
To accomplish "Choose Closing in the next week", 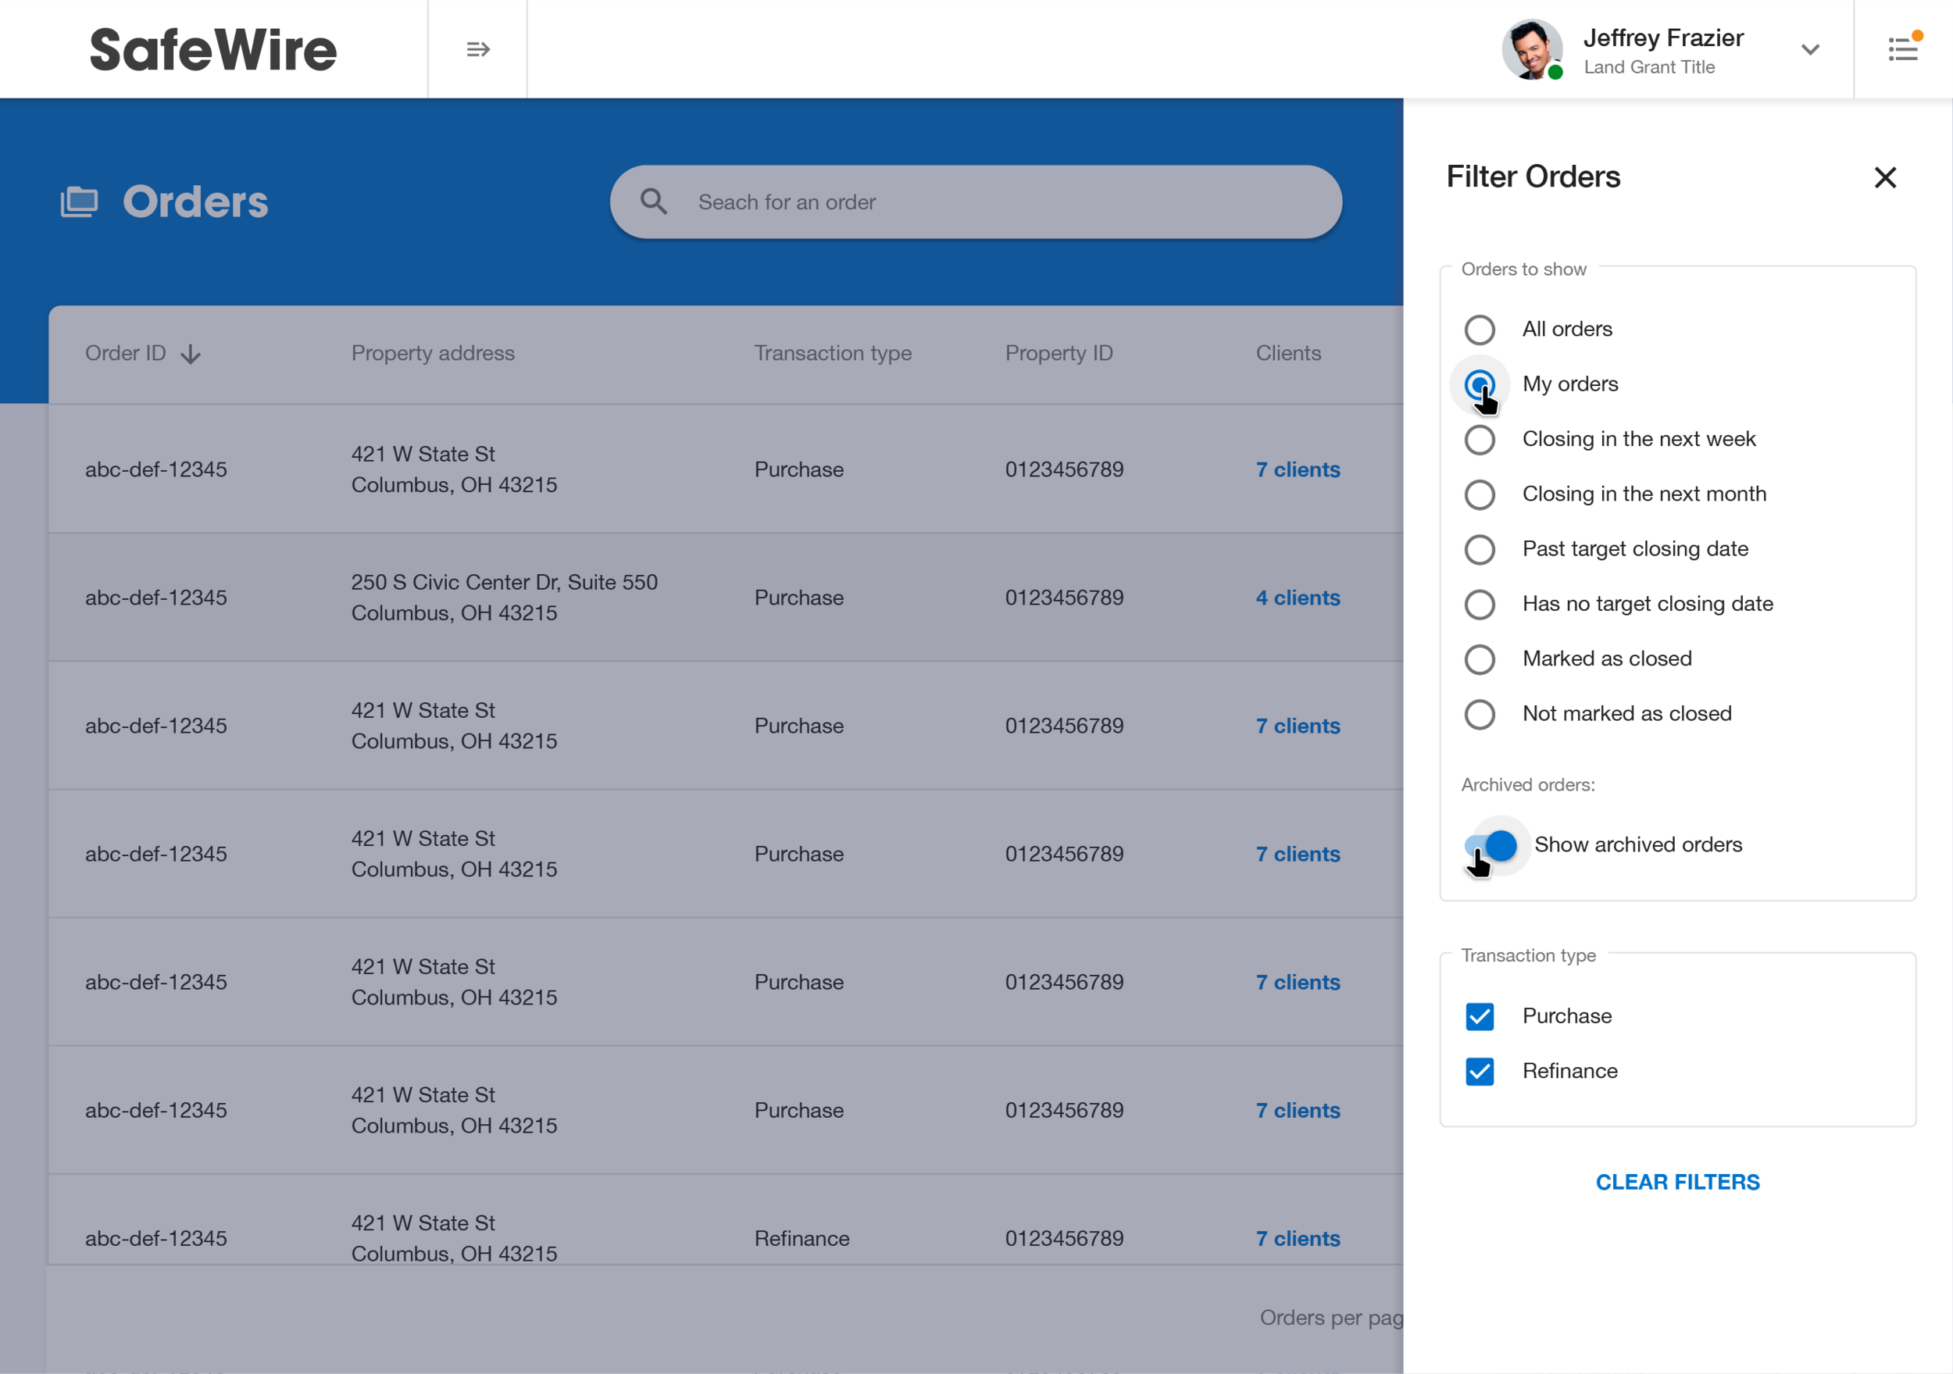I will (1480, 440).
